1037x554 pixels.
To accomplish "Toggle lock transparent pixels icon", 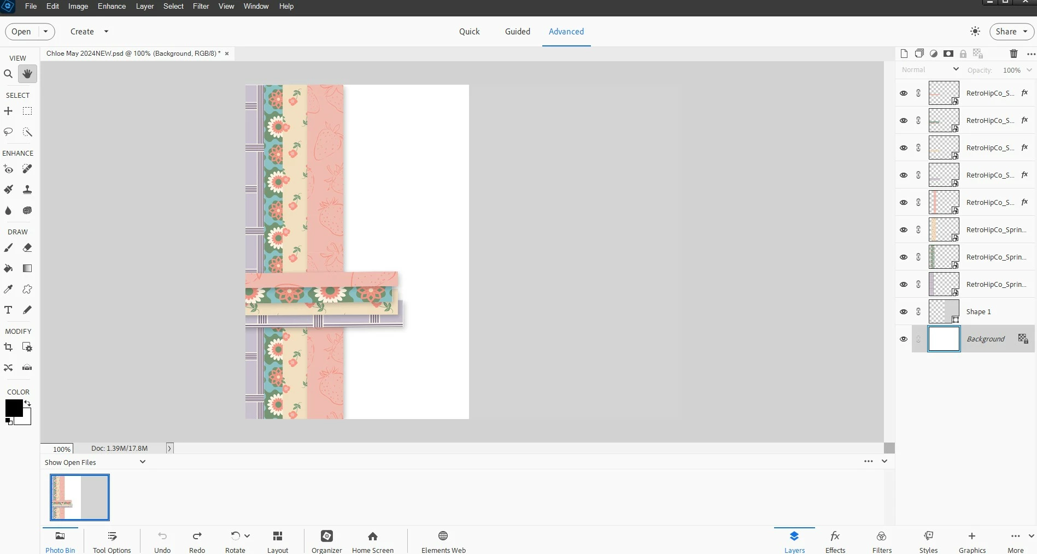I will [x=978, y=54].
